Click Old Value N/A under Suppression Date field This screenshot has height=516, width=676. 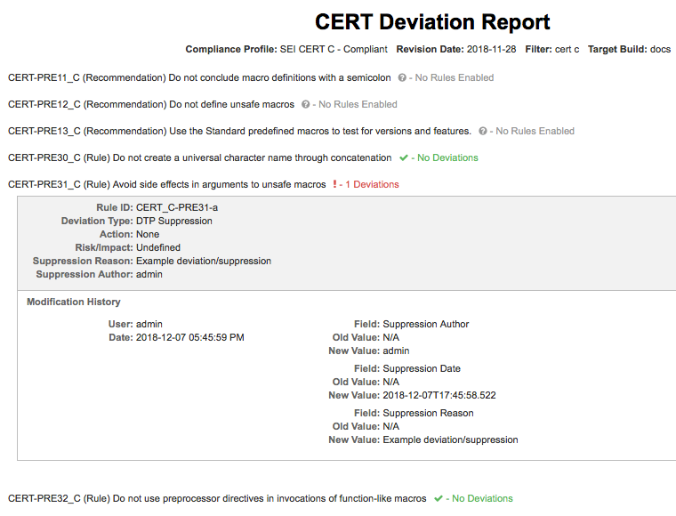click(391, 382)
